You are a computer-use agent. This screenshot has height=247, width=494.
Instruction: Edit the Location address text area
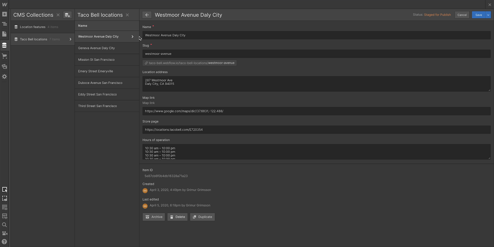coord(316,84)
